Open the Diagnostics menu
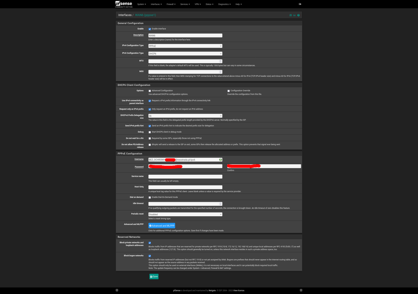 point(224,4)
